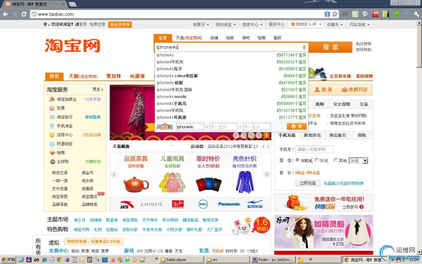Click the orange 搜索 button

pos(331,47)
